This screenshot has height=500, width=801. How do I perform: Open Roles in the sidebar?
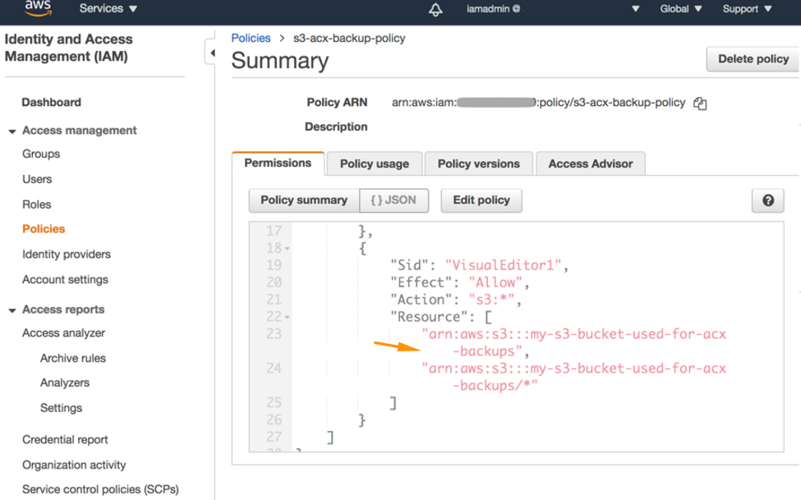click(36, 204)
